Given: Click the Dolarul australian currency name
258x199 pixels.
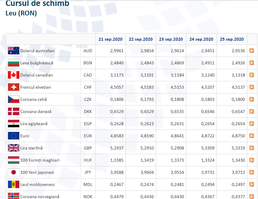Looking at the screenshot, I should 37,51.
